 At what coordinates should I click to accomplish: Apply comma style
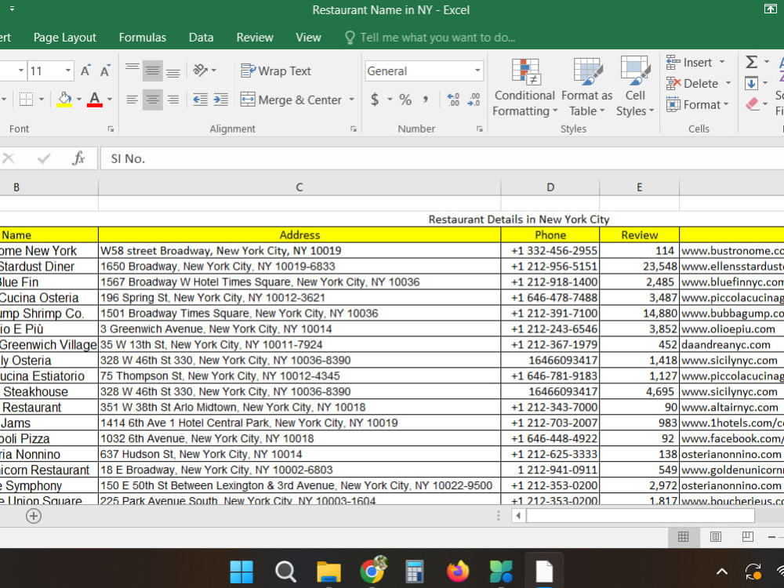[425, 100]
